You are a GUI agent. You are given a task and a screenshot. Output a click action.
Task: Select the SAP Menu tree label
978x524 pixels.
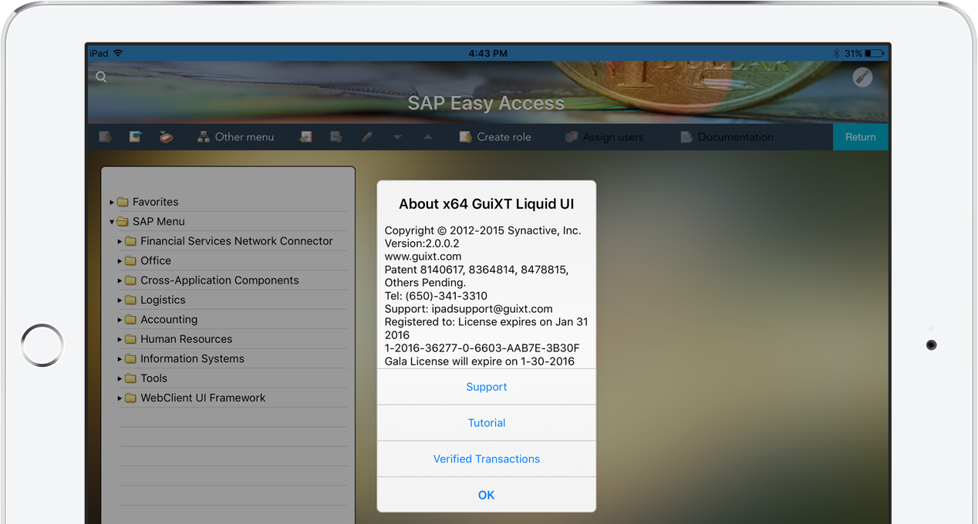[x=159, y=221]
